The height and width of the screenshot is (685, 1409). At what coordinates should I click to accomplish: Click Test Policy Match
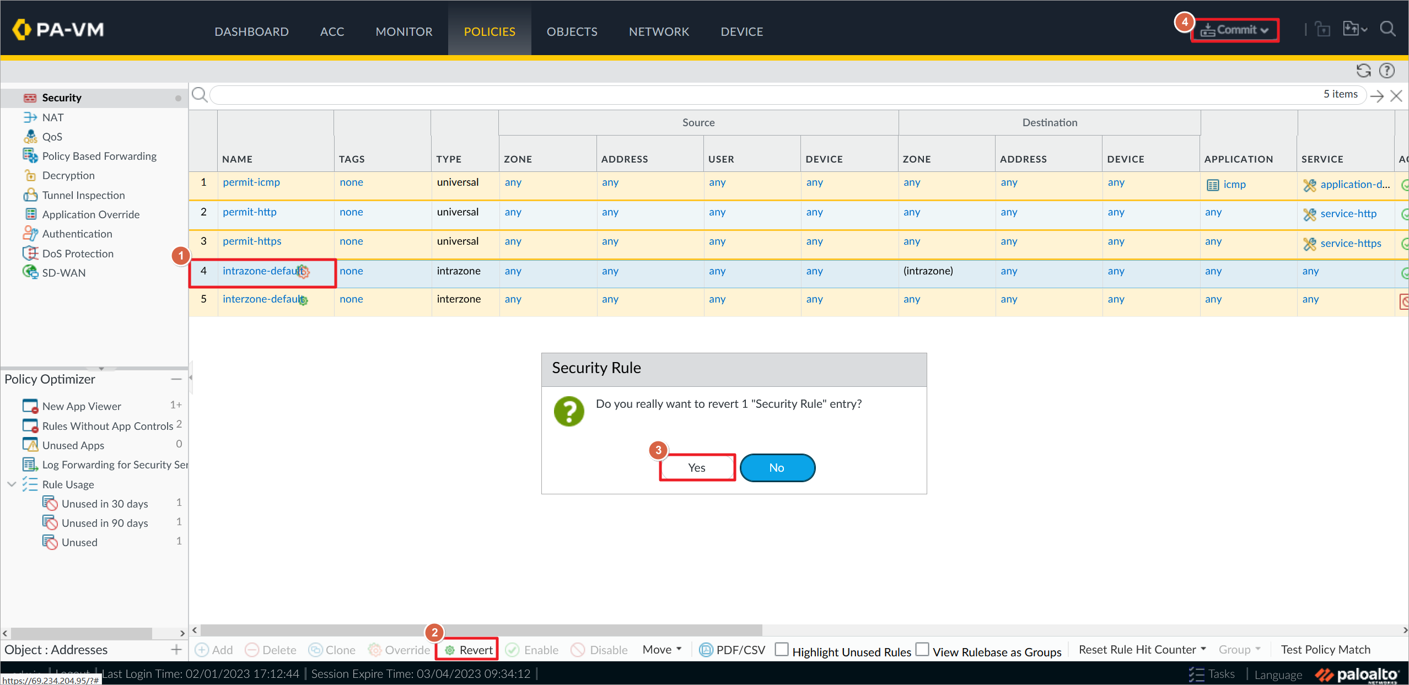1325,650
